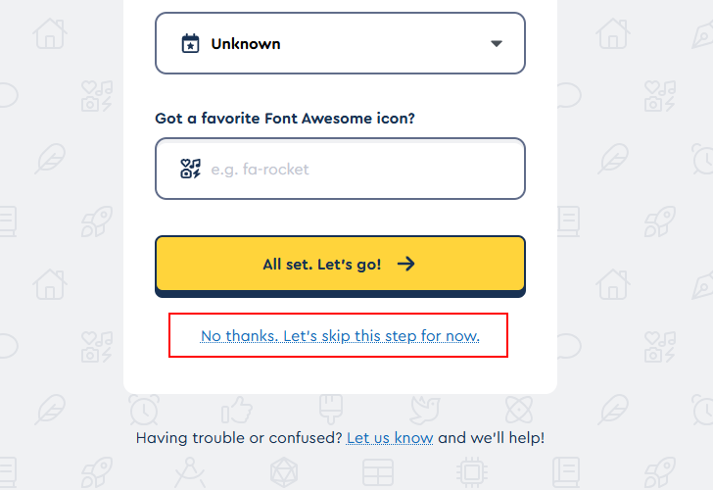Click the right arrow icon on yellow button
The image size is (713, 490).
click(x=406, y=264)
